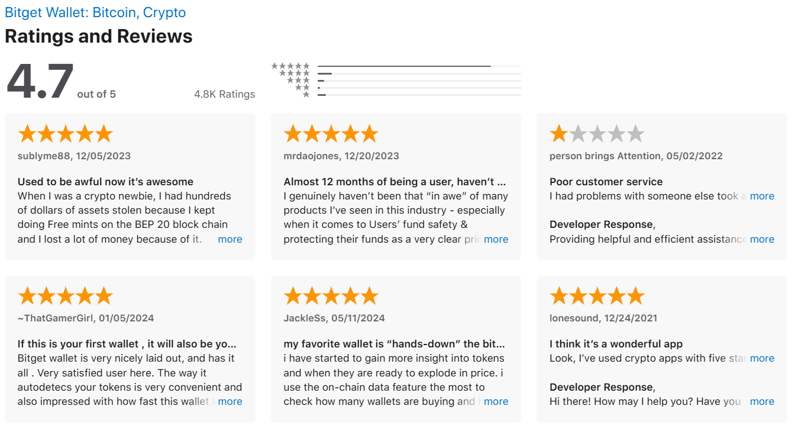
Task: Click the stars on lonesound's review
Action: click(597, 295)
